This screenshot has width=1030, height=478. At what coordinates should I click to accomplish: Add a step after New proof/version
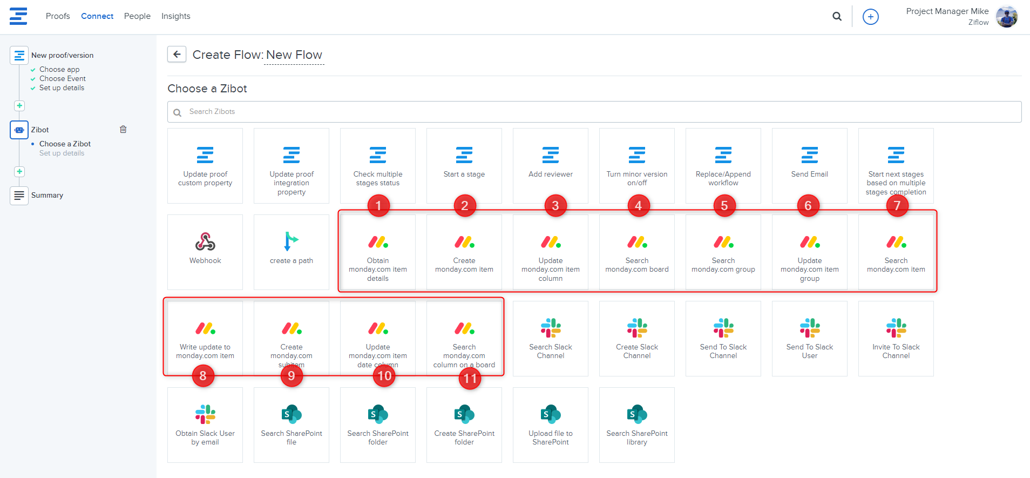(x=19, y=106)
